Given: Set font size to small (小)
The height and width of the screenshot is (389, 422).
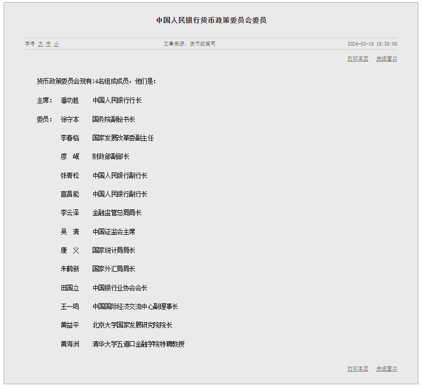Looking at the screenshot, I should pos(56,44).
